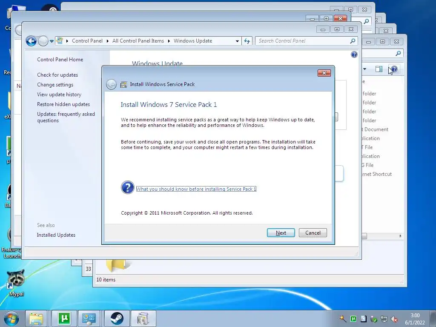The height and width of the screenshot is (327, 436).
Task: Switch to Service Pack installer taskbar button
Action: [x=143, y=318]
